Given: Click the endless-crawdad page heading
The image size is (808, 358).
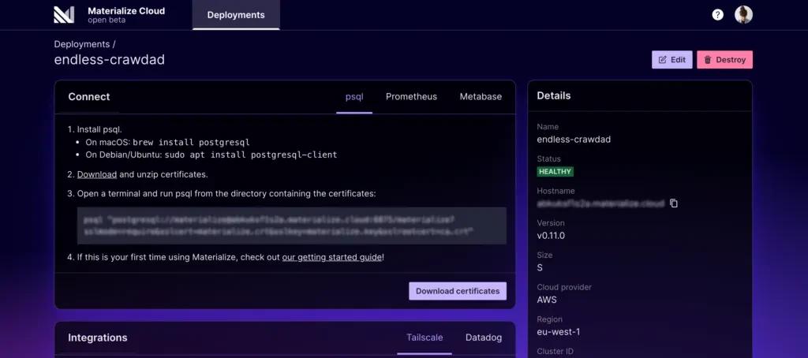Looking at the screenshot, I should [109, 60].
